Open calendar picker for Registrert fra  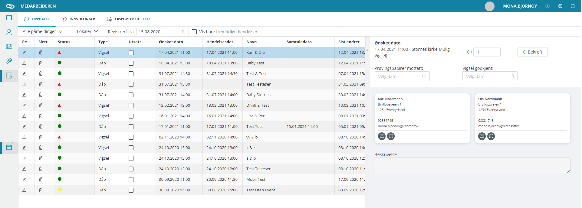pyautogui.click(x=184, y=32)
